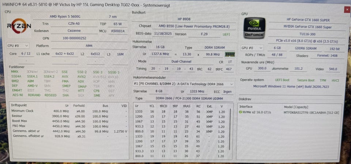Click the Dual-Channel mode field
This screenshot has width=351, height=164.
tap(181, 61)
